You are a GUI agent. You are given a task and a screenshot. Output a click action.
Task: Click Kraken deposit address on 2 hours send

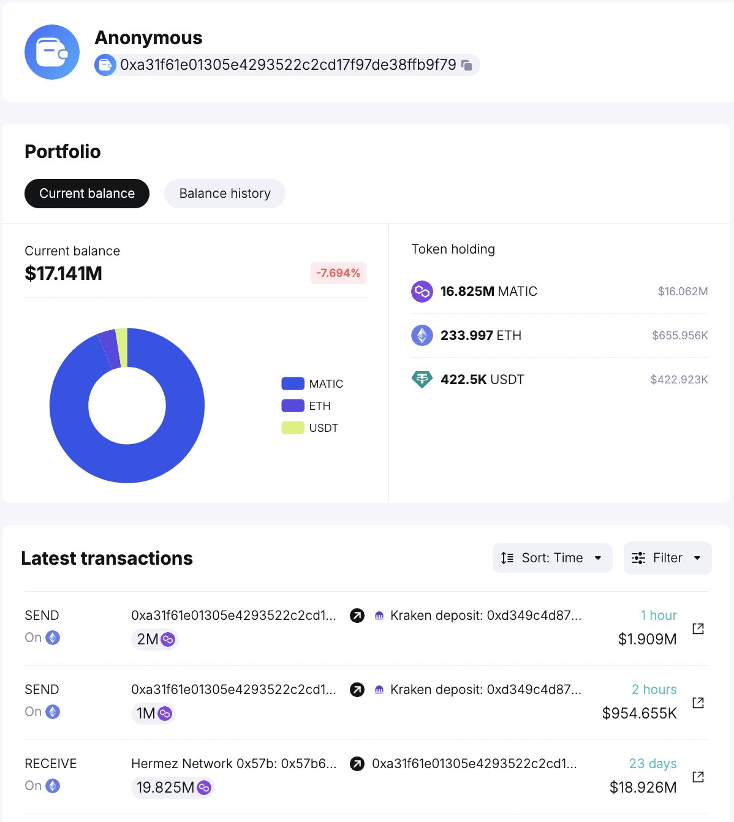[486, 690]
